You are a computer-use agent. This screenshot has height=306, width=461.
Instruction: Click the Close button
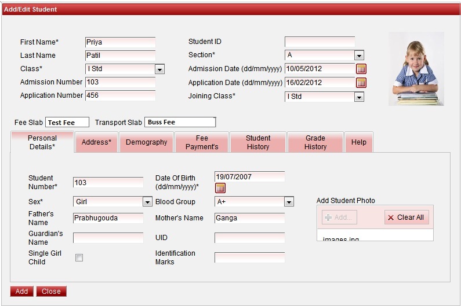[51, 292]
